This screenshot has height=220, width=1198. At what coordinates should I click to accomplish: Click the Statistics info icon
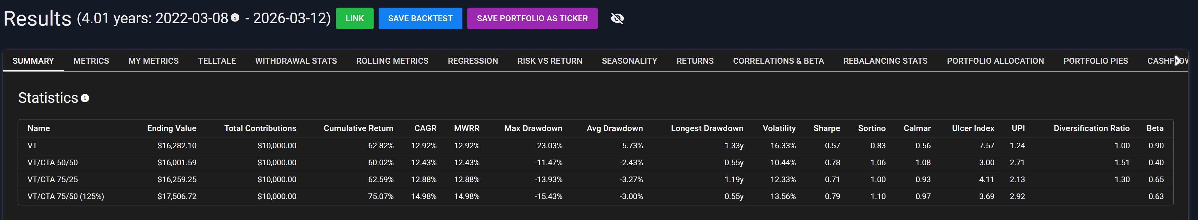click(85, 99)
